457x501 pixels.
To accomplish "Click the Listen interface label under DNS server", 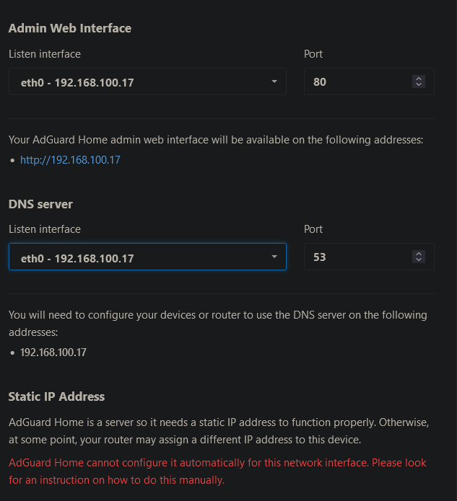I will click(45, 229).
